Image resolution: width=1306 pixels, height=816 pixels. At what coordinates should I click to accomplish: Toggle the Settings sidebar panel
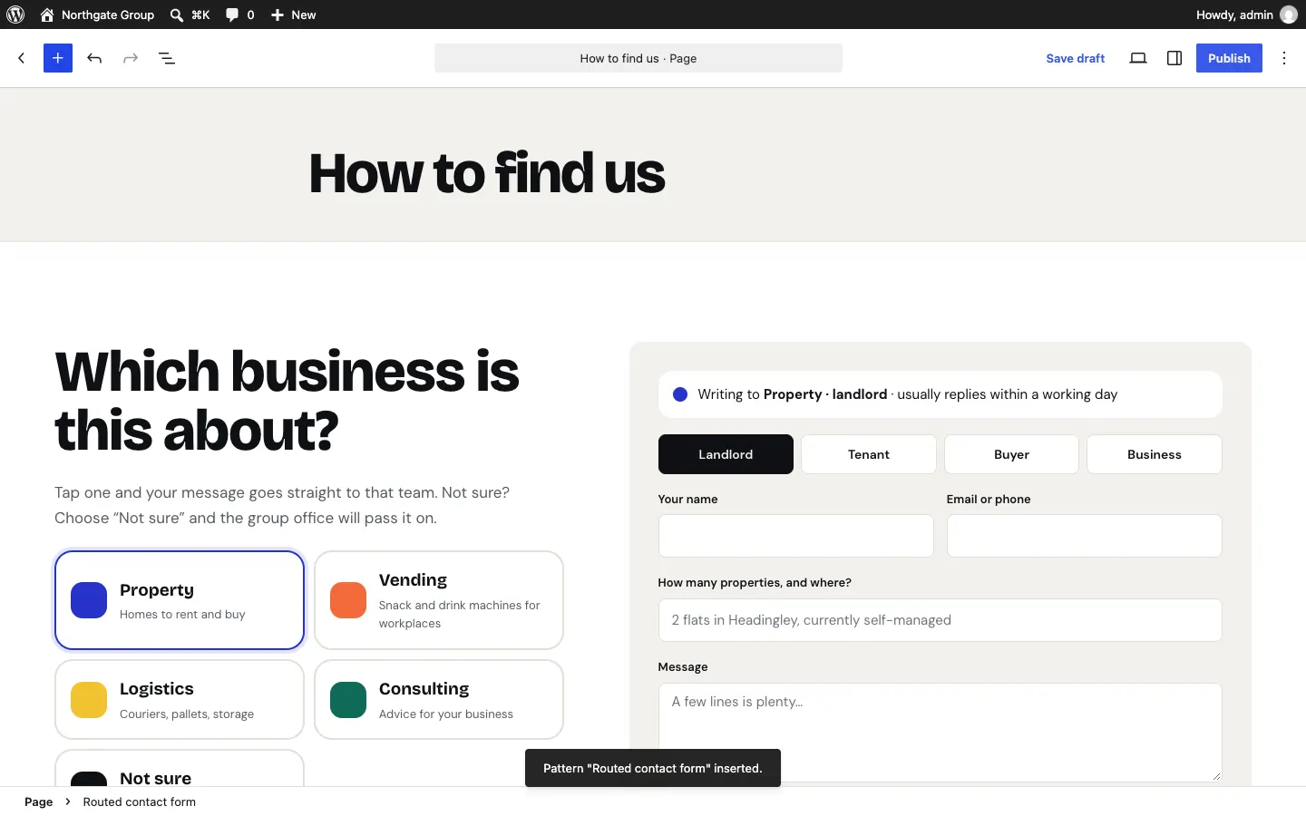tap(1174, 58)
